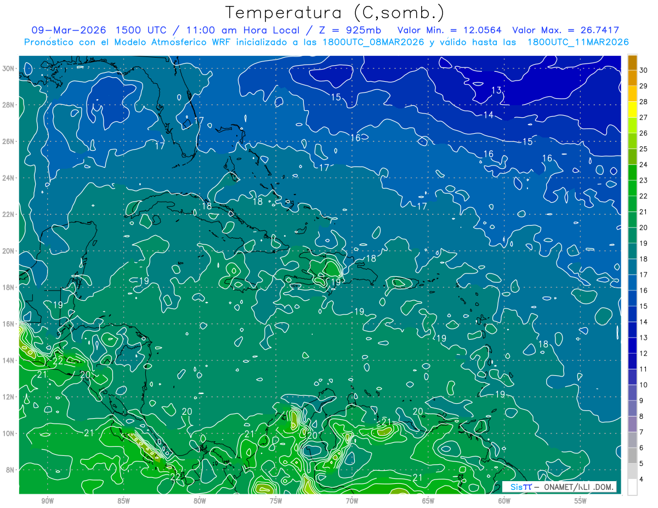Screen dimensions: 658x508
Task: Click the "90W" longitude axis label
Action: (47, 501)
